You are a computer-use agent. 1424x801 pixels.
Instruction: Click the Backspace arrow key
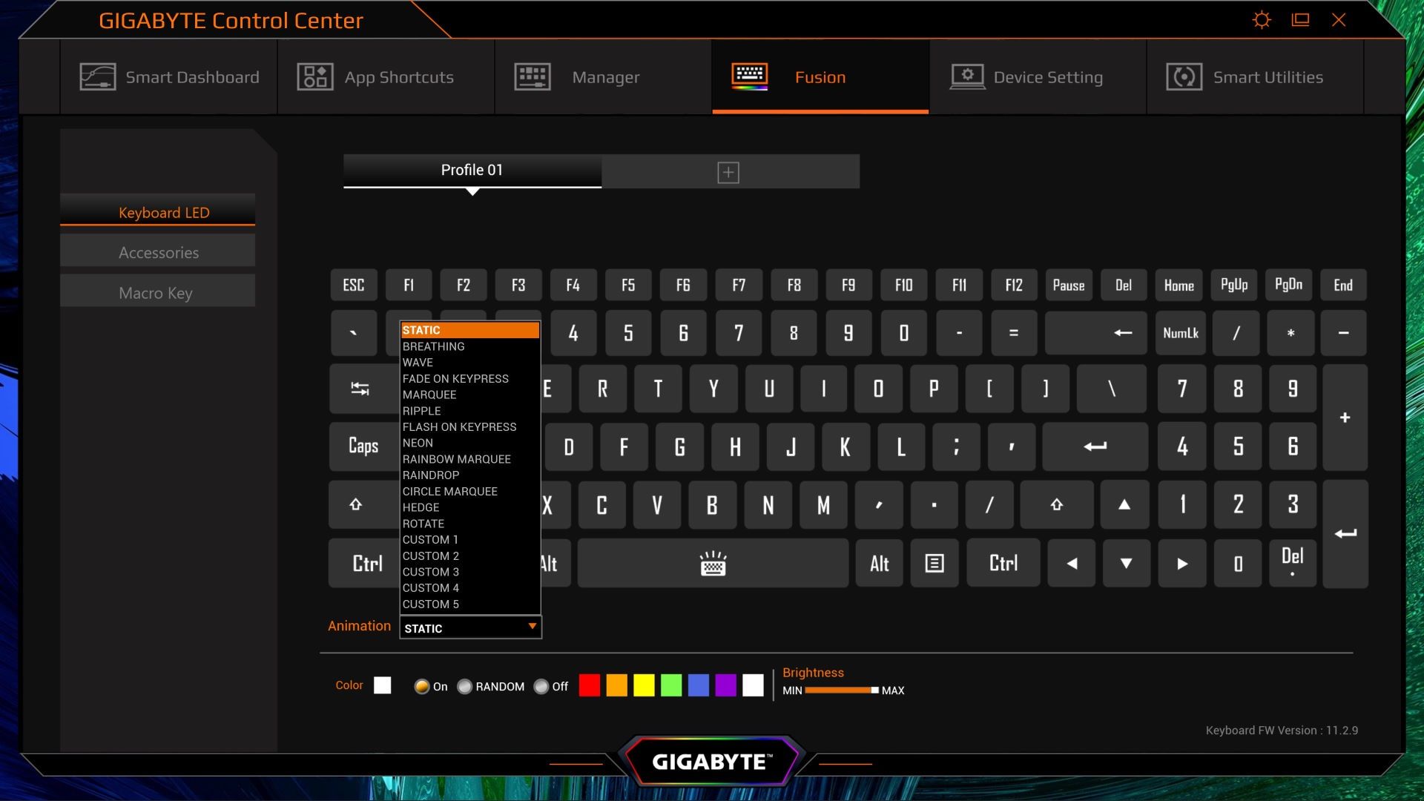pos(1095,333)
